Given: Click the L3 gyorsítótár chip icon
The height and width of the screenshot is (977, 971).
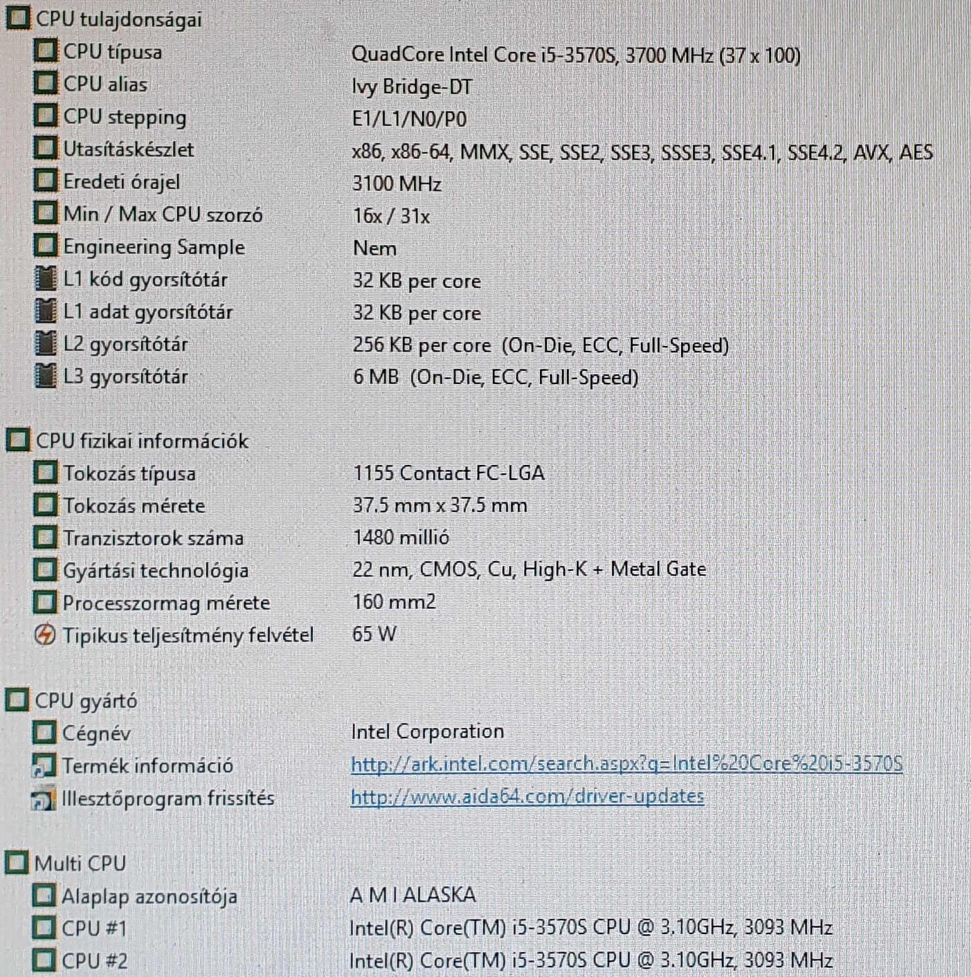Looking at the screenshot, I should tap(46, 376).
